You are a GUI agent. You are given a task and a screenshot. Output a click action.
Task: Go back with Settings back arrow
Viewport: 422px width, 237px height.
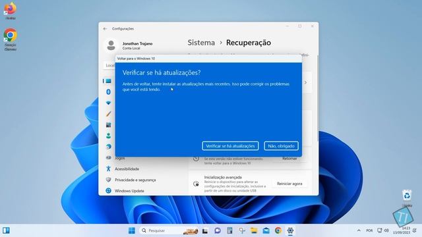coord(105,28)
